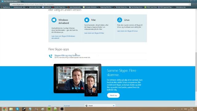Click the page vertical scrollbar thumb

196,72
